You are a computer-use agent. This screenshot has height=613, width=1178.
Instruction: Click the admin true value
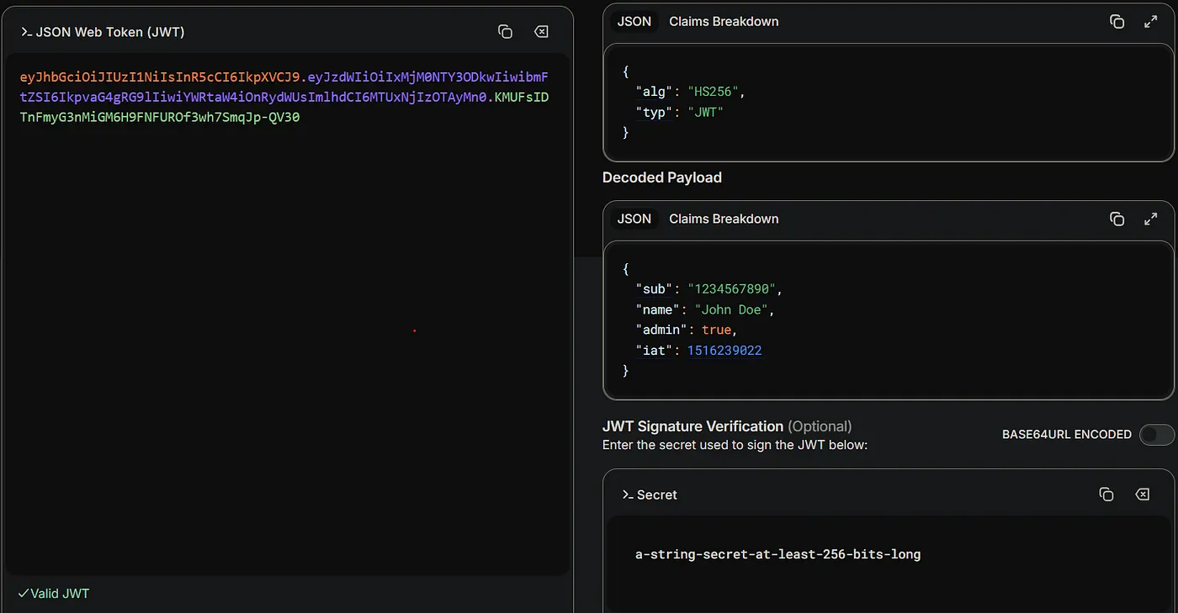pos(717,330)
